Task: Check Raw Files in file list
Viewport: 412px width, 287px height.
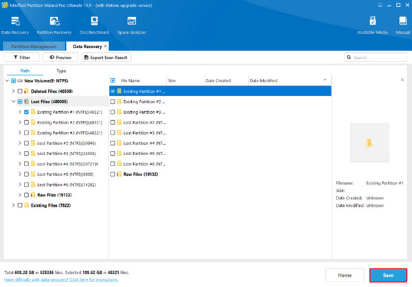Action: 113,174
